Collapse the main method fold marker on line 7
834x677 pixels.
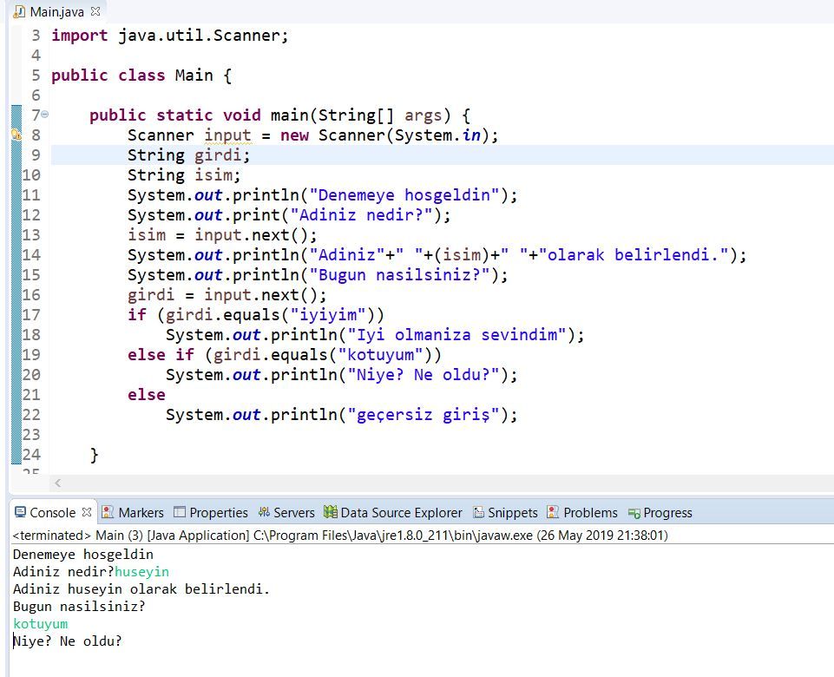point(45,114)
